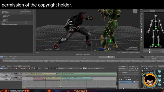Click the second view mode icon in Asset Browser

point(147,68)
